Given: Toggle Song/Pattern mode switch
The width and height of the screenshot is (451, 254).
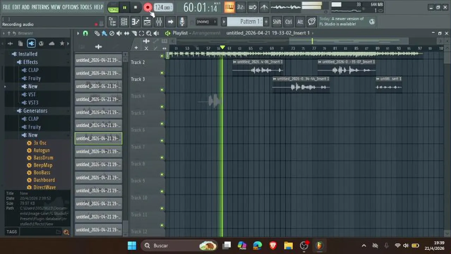Looking at the screenshot, I should 113,7.
